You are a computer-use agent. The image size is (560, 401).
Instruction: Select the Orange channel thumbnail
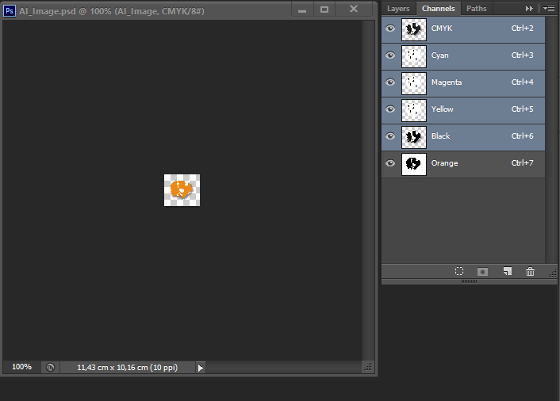tap(414, 164)
